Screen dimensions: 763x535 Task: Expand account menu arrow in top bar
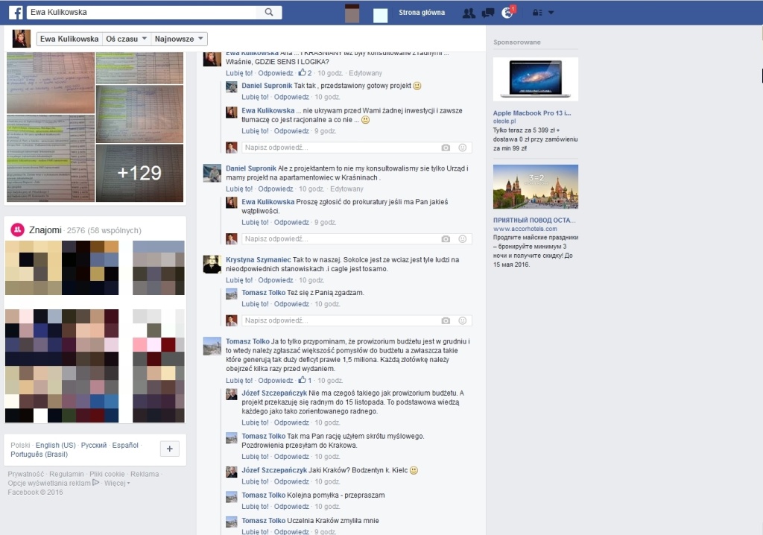click(x=551, y=13)
